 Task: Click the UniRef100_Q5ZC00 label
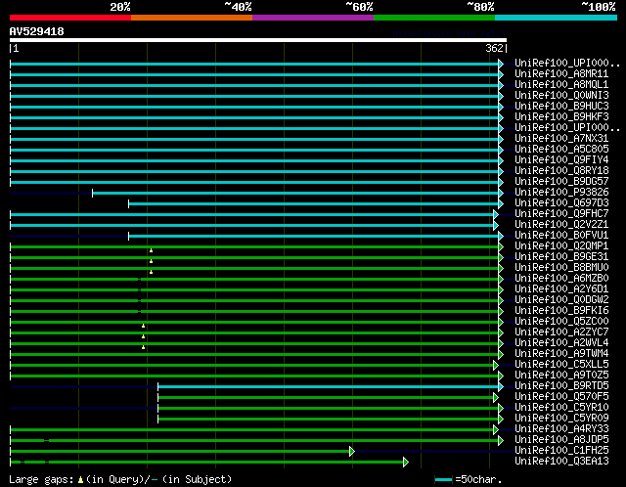click(561, 322)
